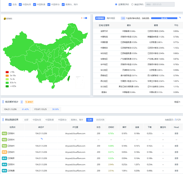Screen dimensions: 183x174
Task: Click the copy IP icon button
Action: pos(29,102)
